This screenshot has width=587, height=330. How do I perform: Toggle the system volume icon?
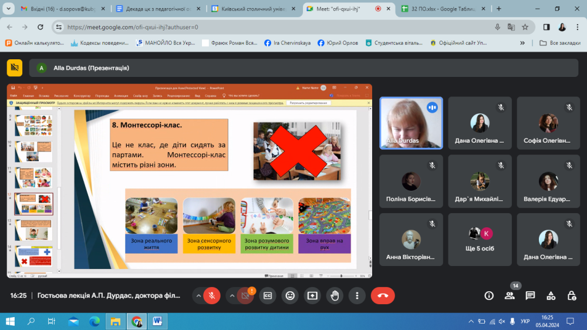pyautogui.click(x=502, y=321)
